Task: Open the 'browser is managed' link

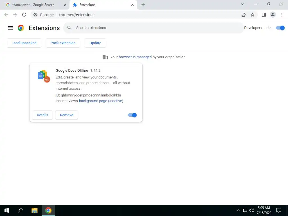Action: click(x=135, y=57)
